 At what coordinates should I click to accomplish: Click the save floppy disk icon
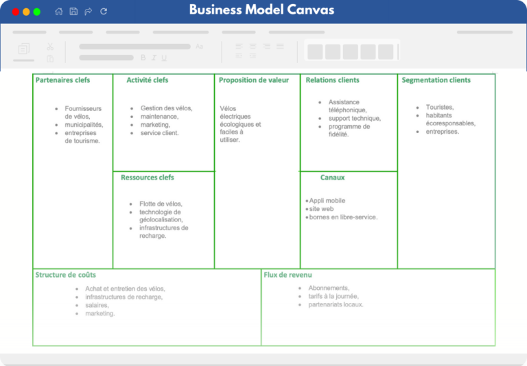[x=73, y=12]
